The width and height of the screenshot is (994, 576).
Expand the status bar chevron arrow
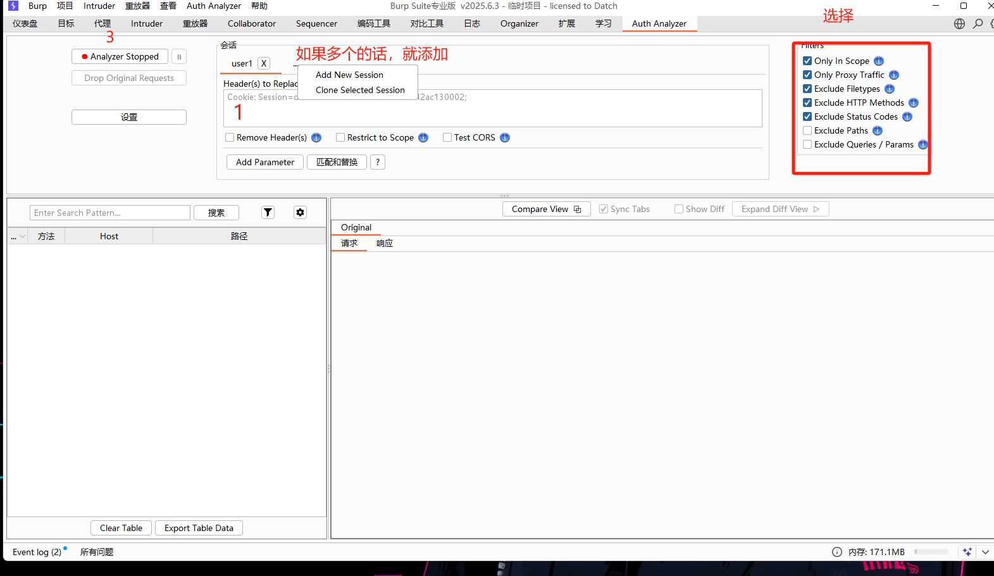tap(985, 552)
